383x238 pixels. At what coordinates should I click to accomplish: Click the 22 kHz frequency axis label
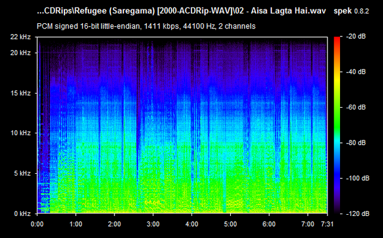[x=20, y=37]
